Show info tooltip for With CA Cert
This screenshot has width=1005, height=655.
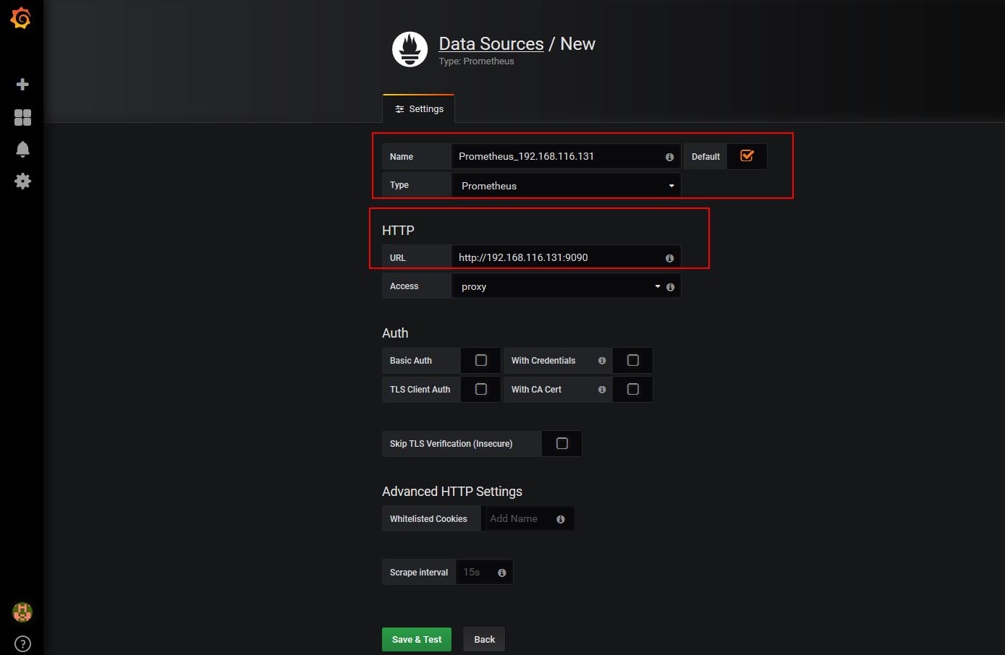pyautogui.click(x=602, y=389)
